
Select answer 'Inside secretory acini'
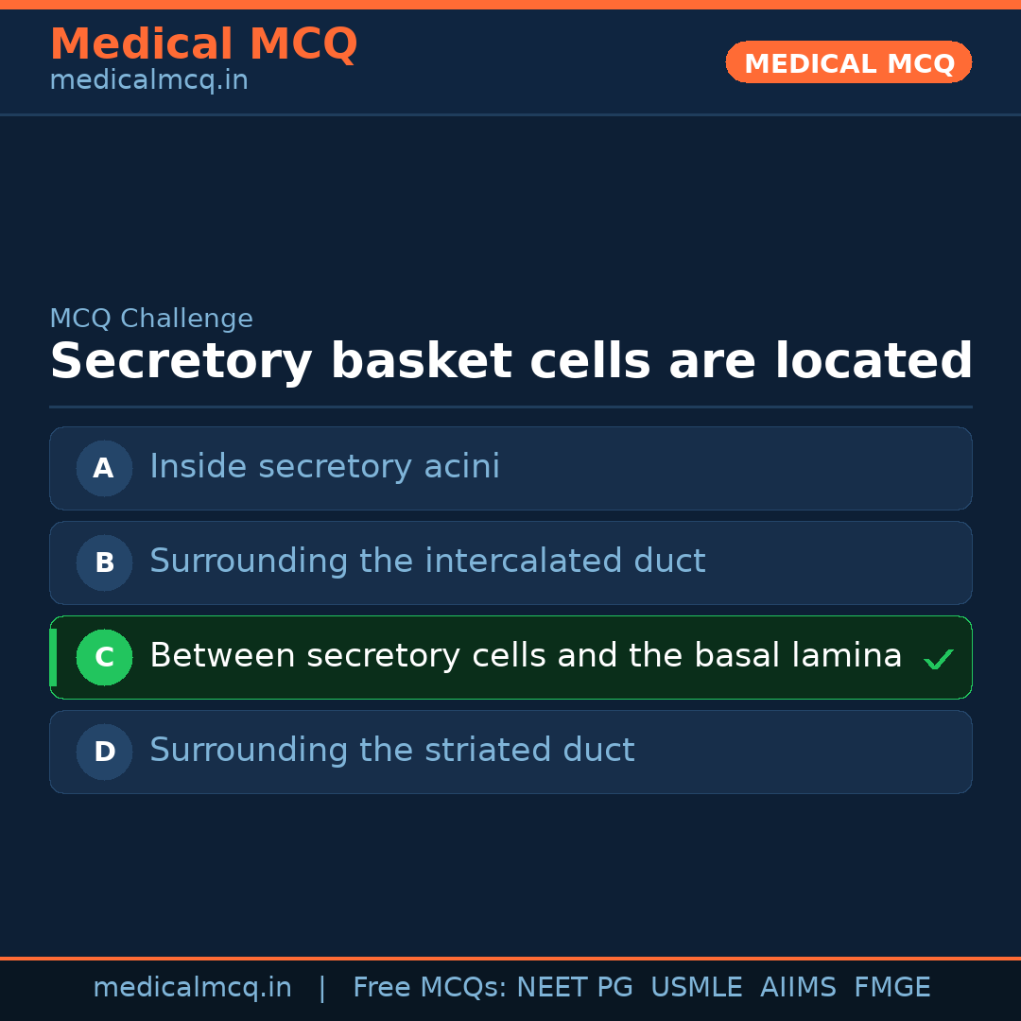324,467
